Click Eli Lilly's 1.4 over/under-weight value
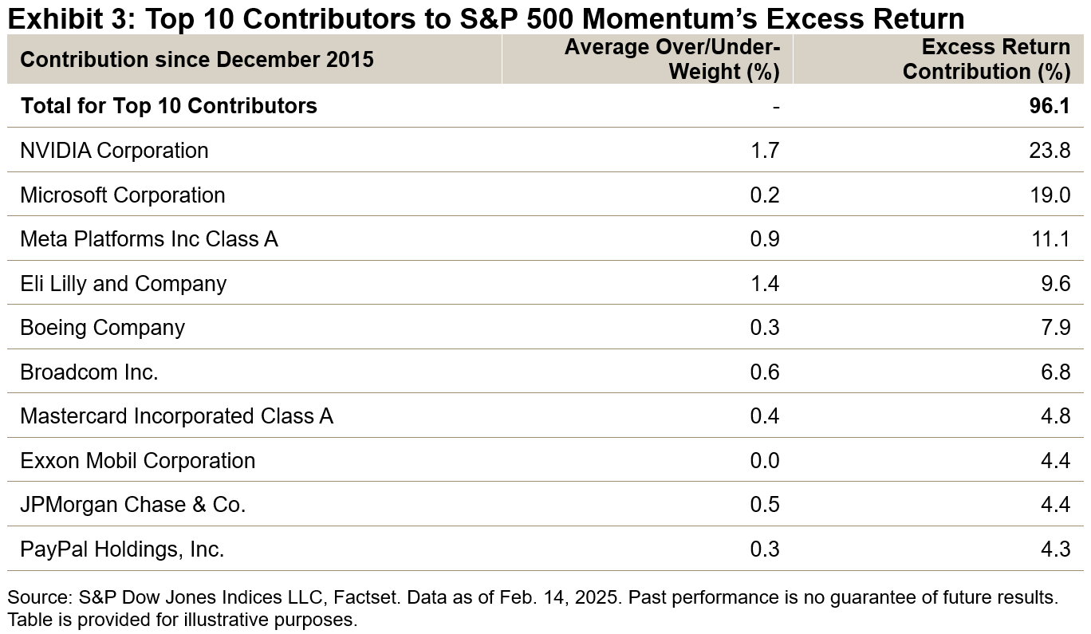1091x634 pixels. point(765,284)
